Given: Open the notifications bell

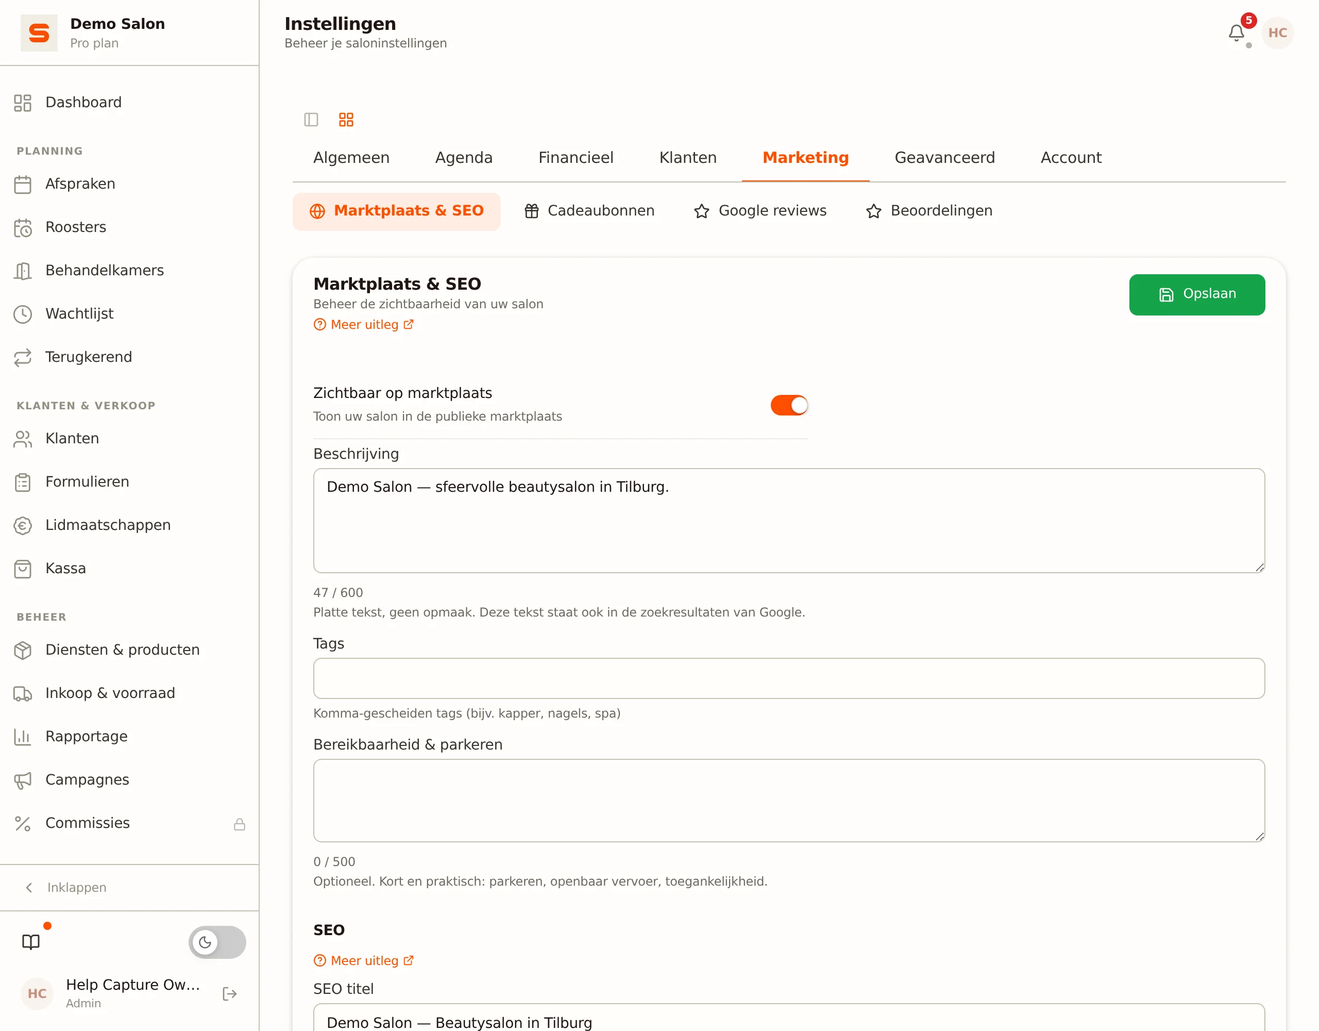Looking at the screenshot, I should [1236, 32].
